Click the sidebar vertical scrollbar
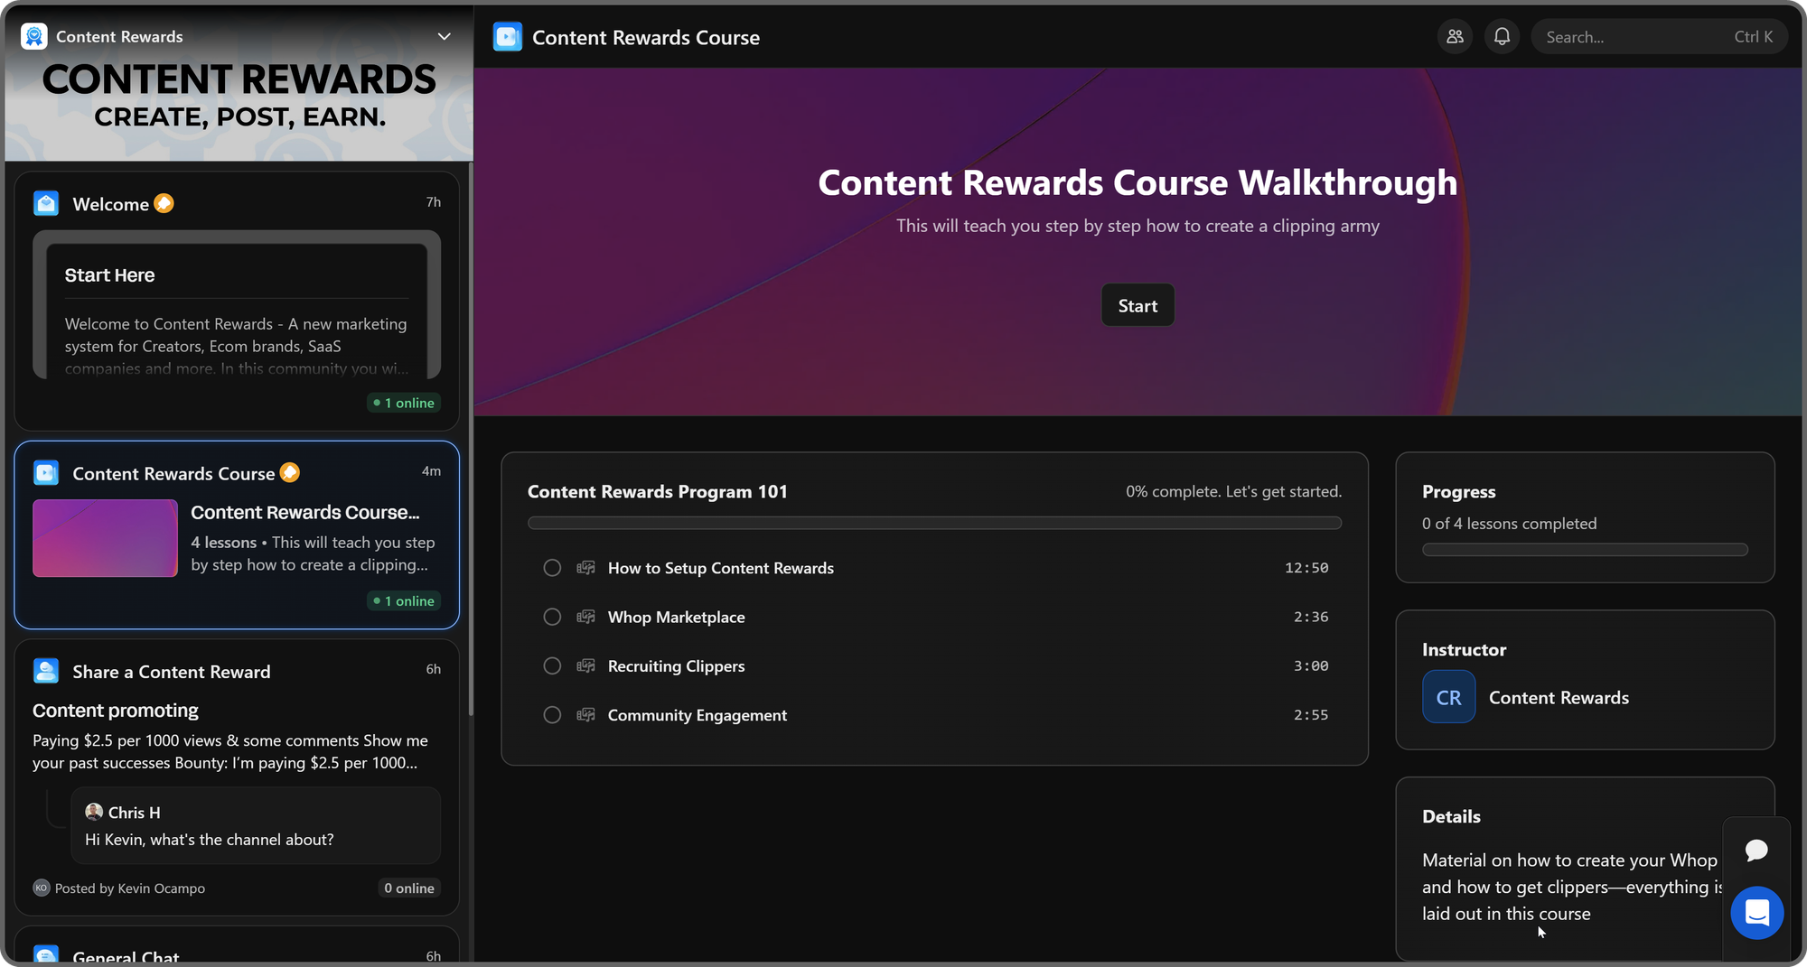This screenshot has height=967, width=1807. pyautogui.click(x=471, y=438)
